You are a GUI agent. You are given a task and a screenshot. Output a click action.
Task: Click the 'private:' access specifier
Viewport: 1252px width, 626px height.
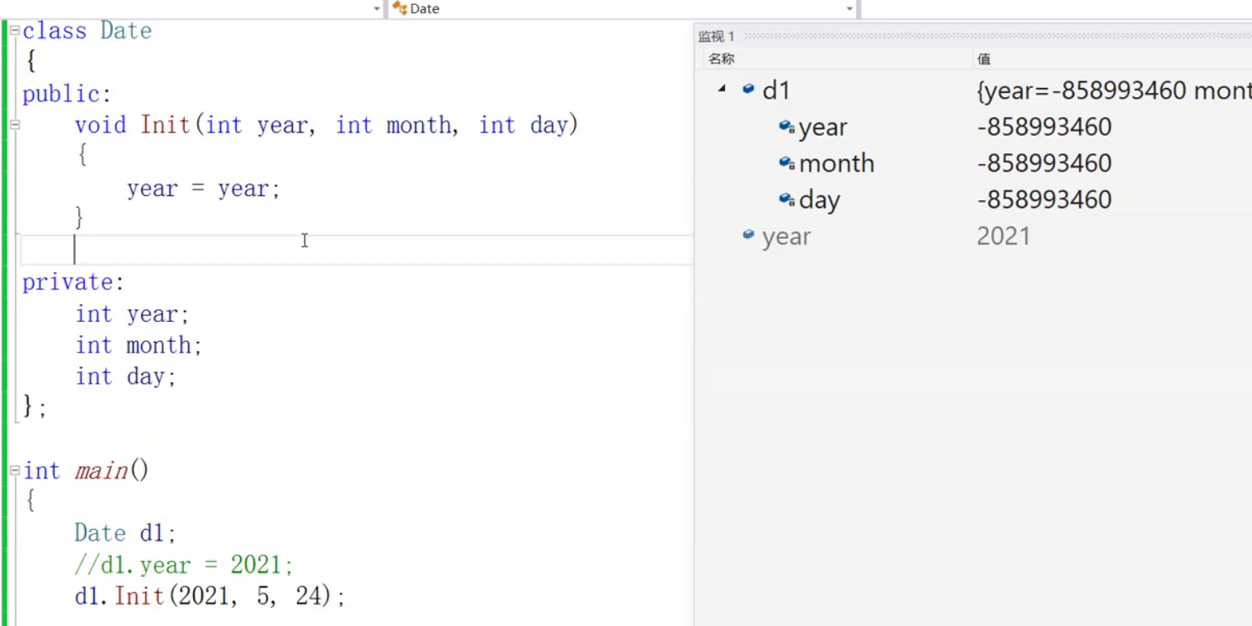pyautogui.click(x=73, y=283)
